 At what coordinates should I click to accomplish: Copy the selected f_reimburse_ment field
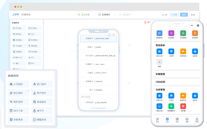(x=109, y=35)
